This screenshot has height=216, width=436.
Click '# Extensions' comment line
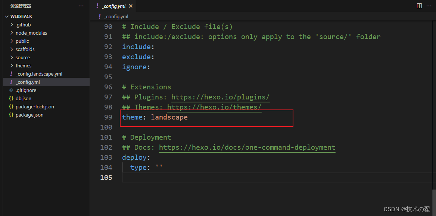pos(147,87)
